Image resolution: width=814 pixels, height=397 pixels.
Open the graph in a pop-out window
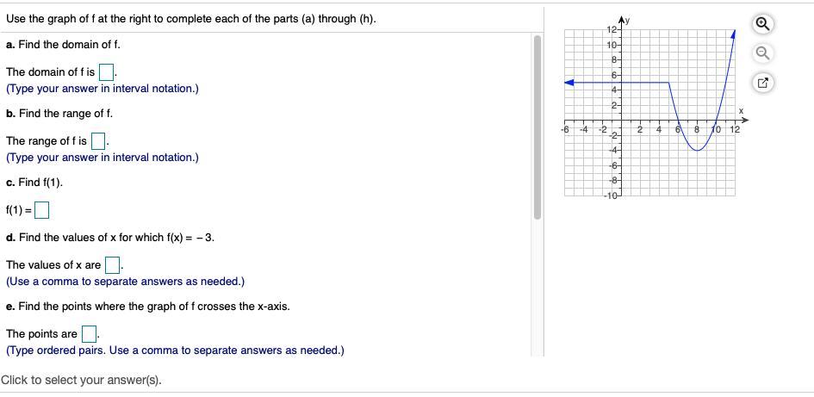tap(763, 83)
